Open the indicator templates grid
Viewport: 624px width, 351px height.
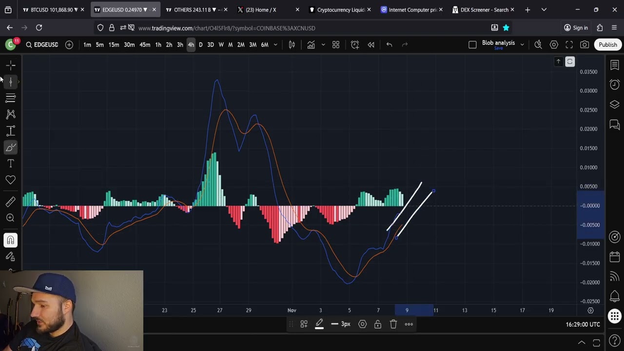336,45
